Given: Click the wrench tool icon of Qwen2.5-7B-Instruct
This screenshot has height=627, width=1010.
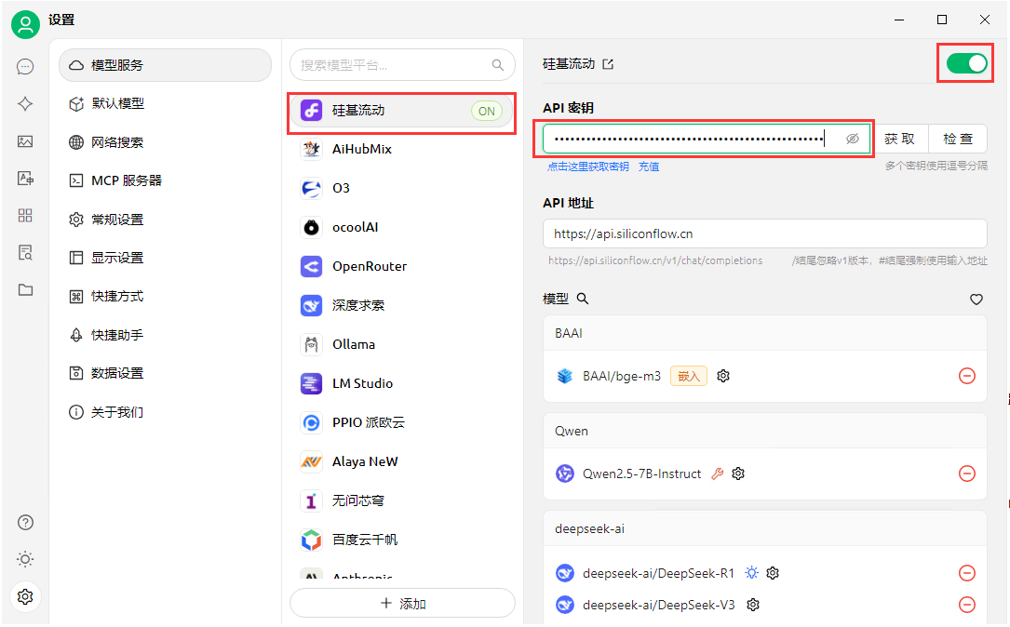Looking at the screenshot, I should [717, 474].
